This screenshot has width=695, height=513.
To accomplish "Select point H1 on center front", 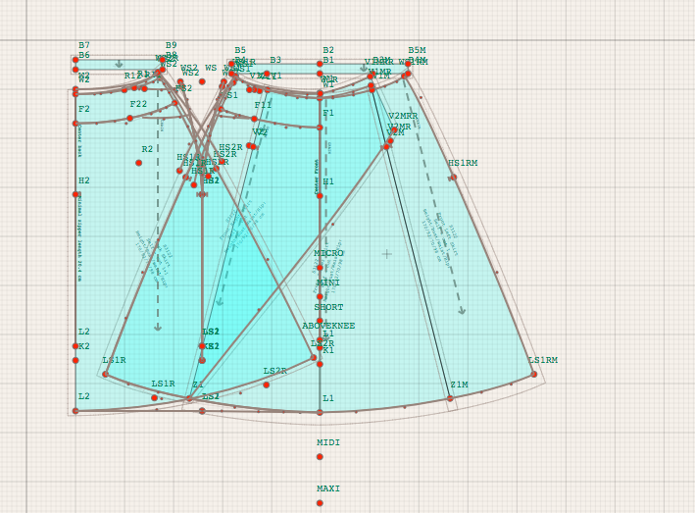I will point(320,195).
